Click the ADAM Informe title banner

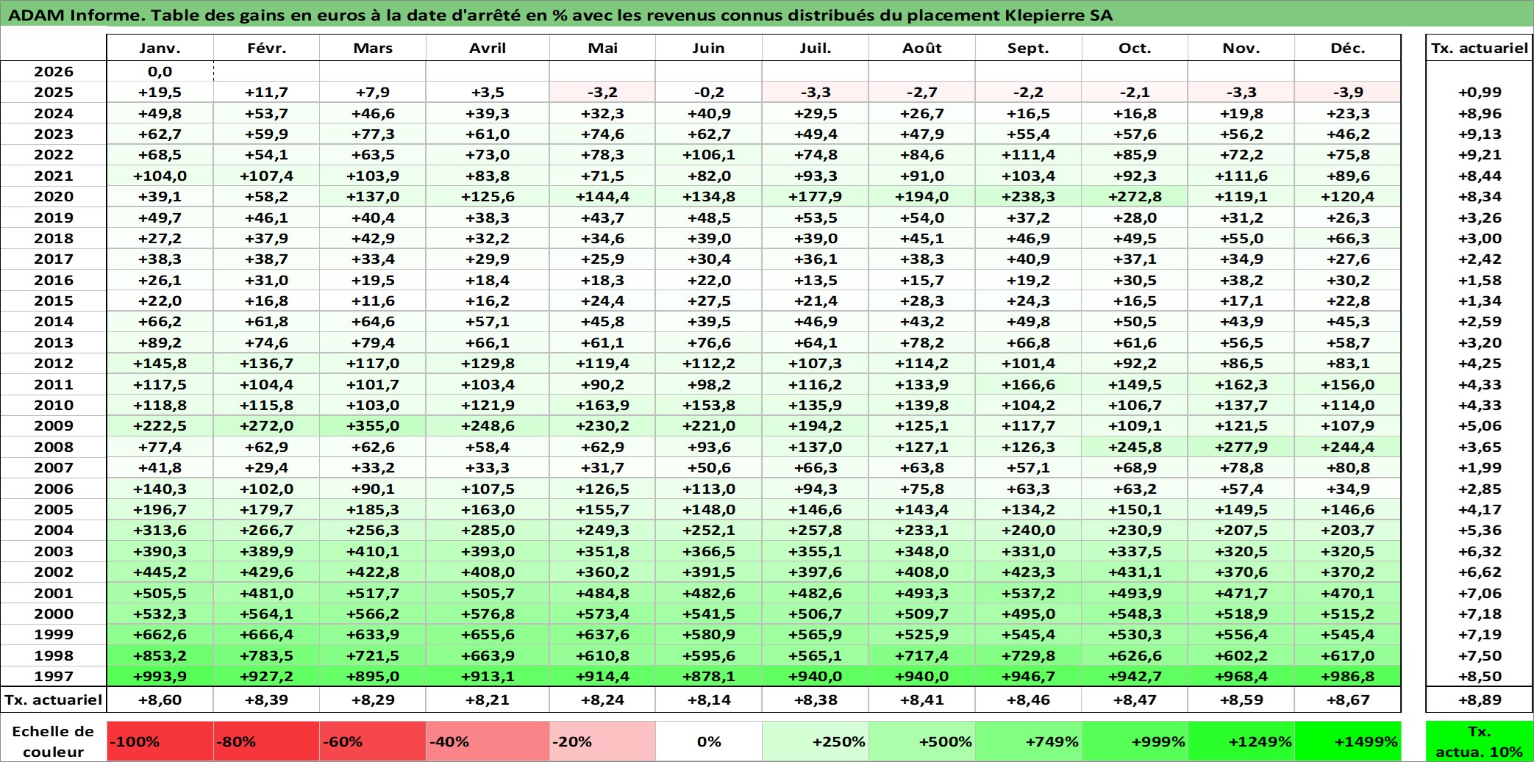(x=767, y=15)
